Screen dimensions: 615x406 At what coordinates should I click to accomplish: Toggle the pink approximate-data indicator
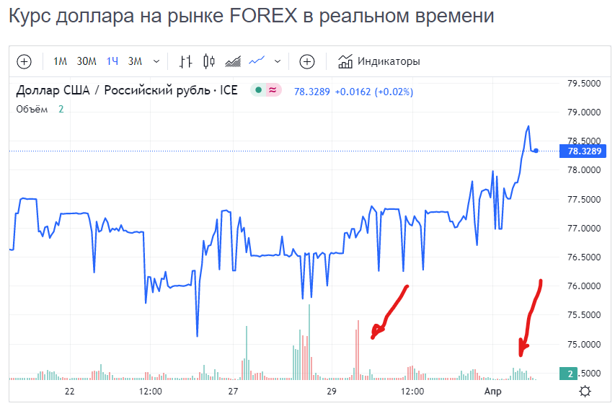(x=273, y=90)
